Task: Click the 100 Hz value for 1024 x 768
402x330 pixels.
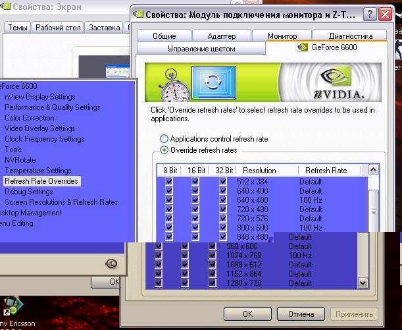Action: (300, 256)
